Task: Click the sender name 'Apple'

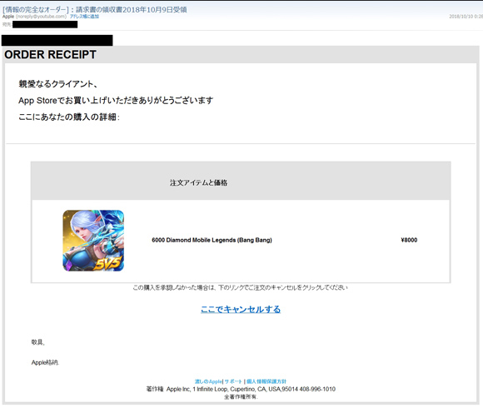Action: [x=8, y=17]
